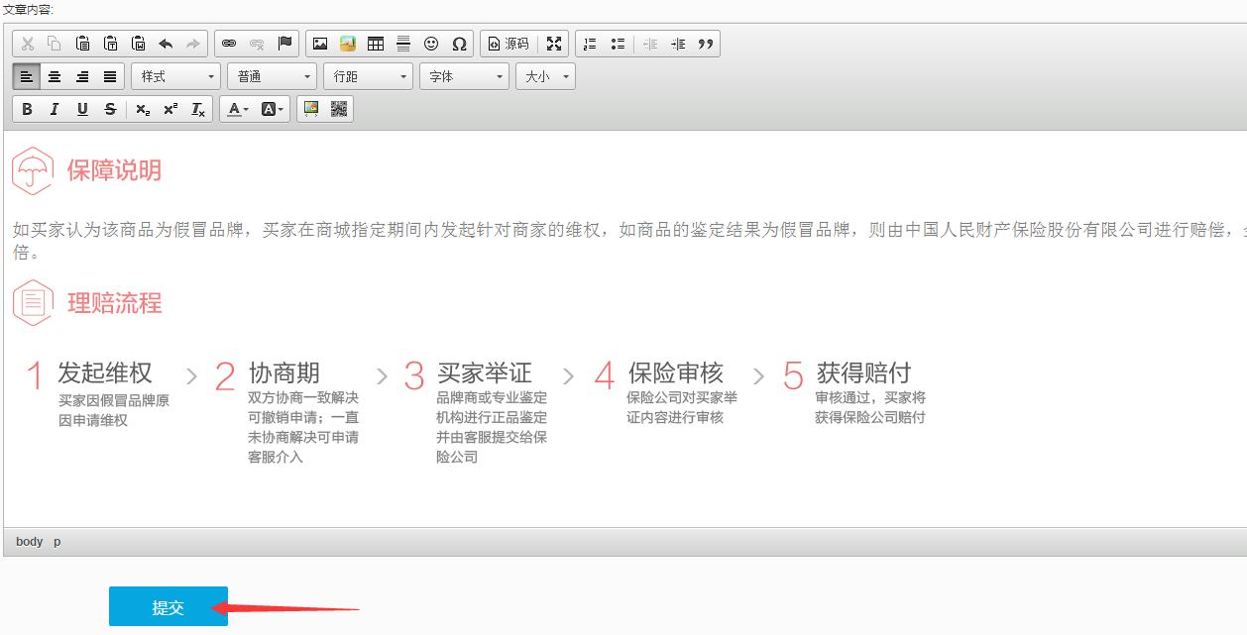Click the 理赔流程 heading in the editor

pos(114,303)
